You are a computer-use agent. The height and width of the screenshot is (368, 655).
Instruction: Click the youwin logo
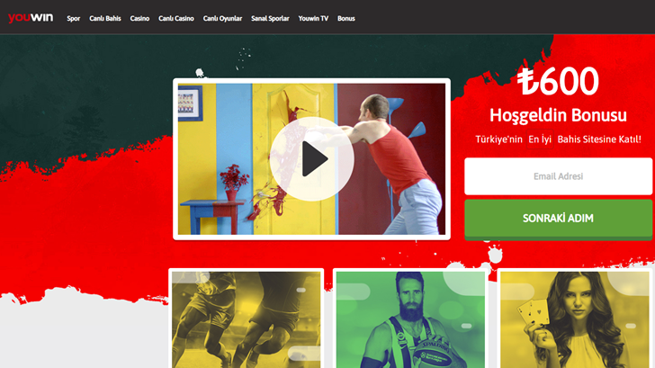coord(31,18)
